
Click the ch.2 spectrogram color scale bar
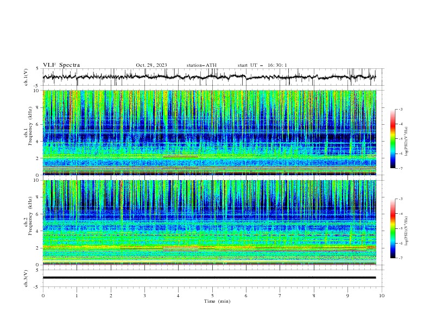(x=393, y=228)
